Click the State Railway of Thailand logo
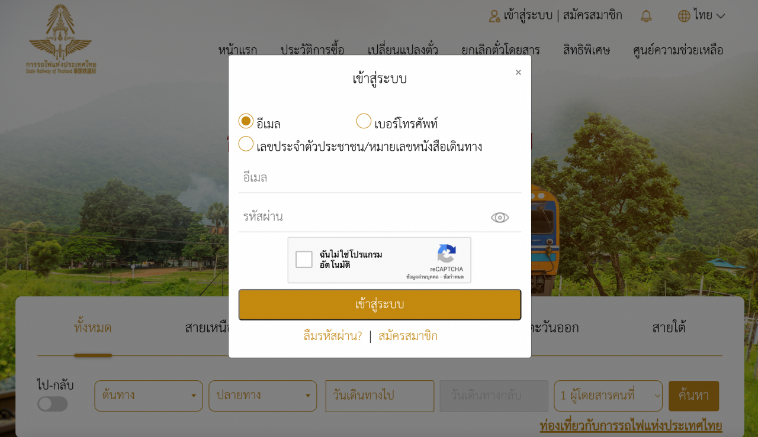 pos(61,40)
